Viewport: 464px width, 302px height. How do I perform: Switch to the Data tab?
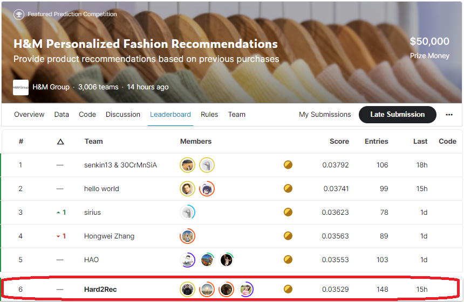tap(62, 115)
